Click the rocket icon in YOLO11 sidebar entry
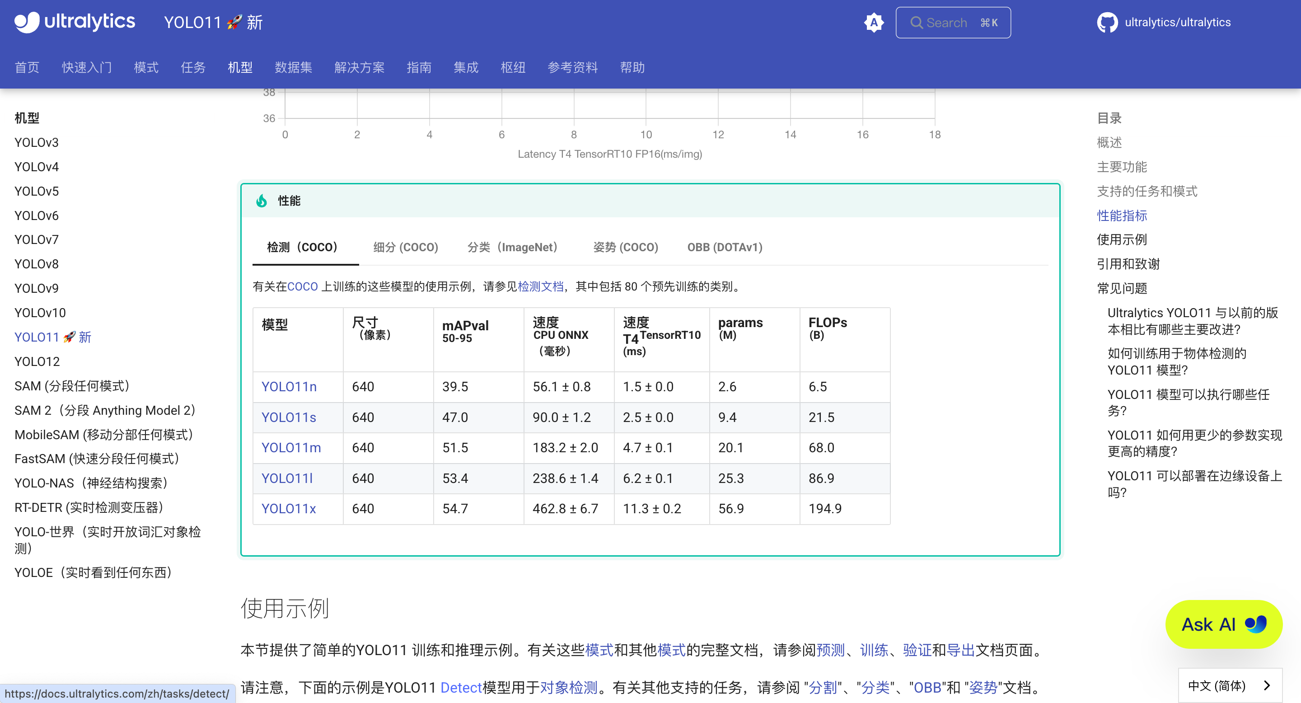 pos(69,337)
